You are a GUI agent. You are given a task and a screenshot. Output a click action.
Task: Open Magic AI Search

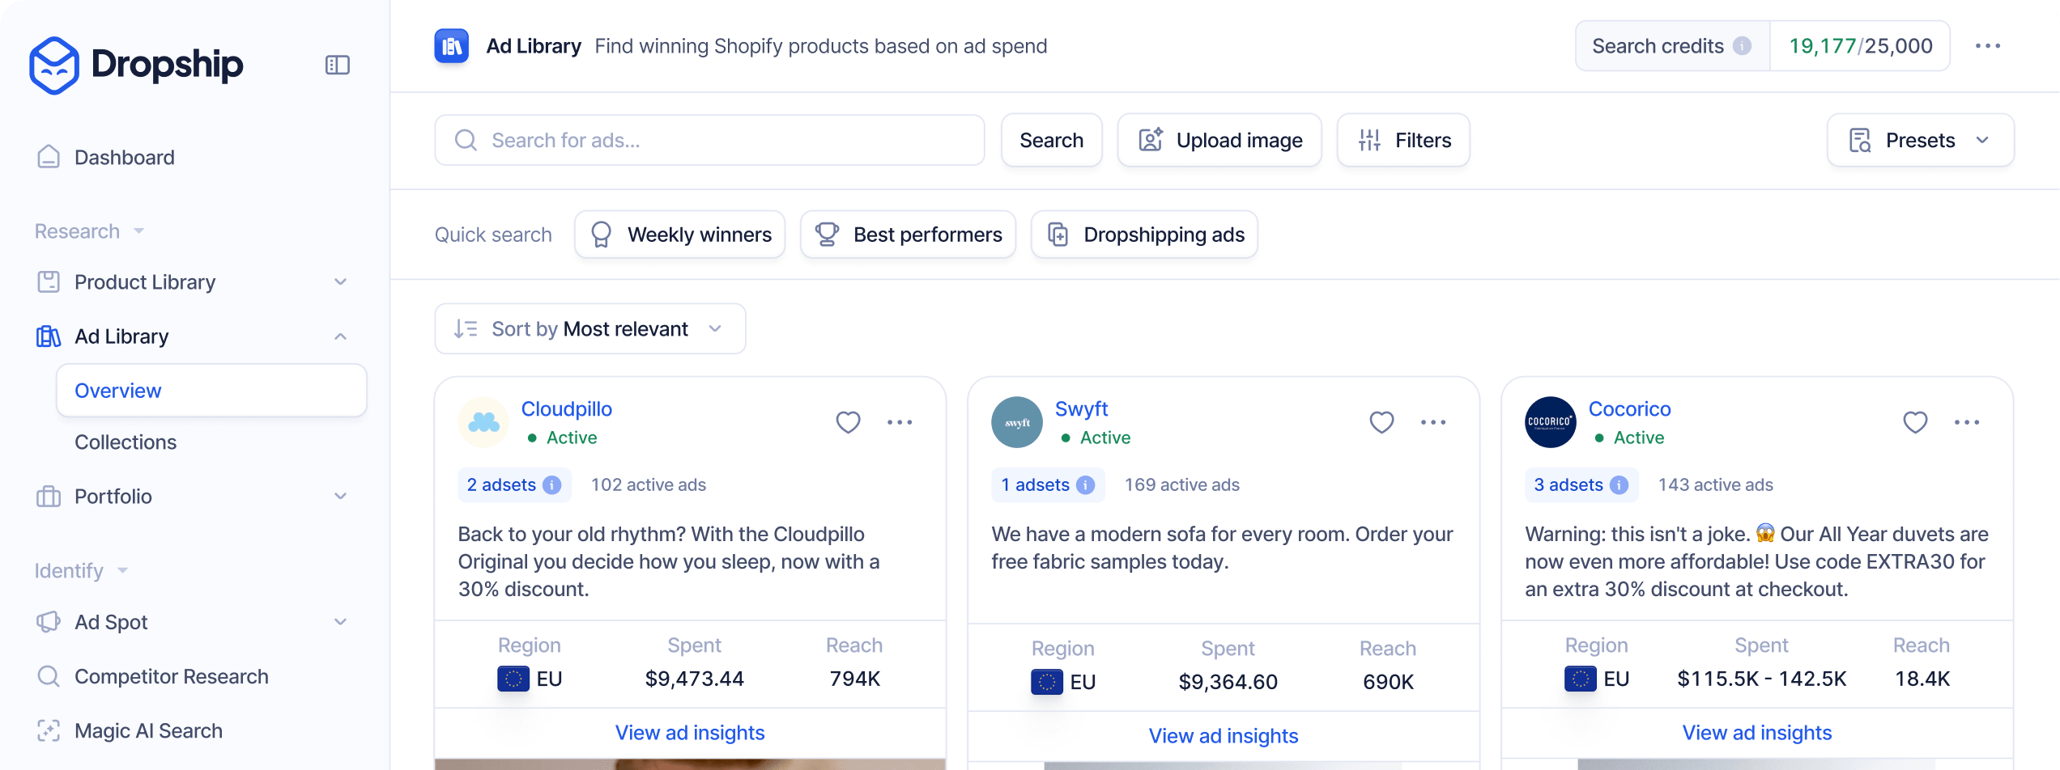click(x=148, y=731)
